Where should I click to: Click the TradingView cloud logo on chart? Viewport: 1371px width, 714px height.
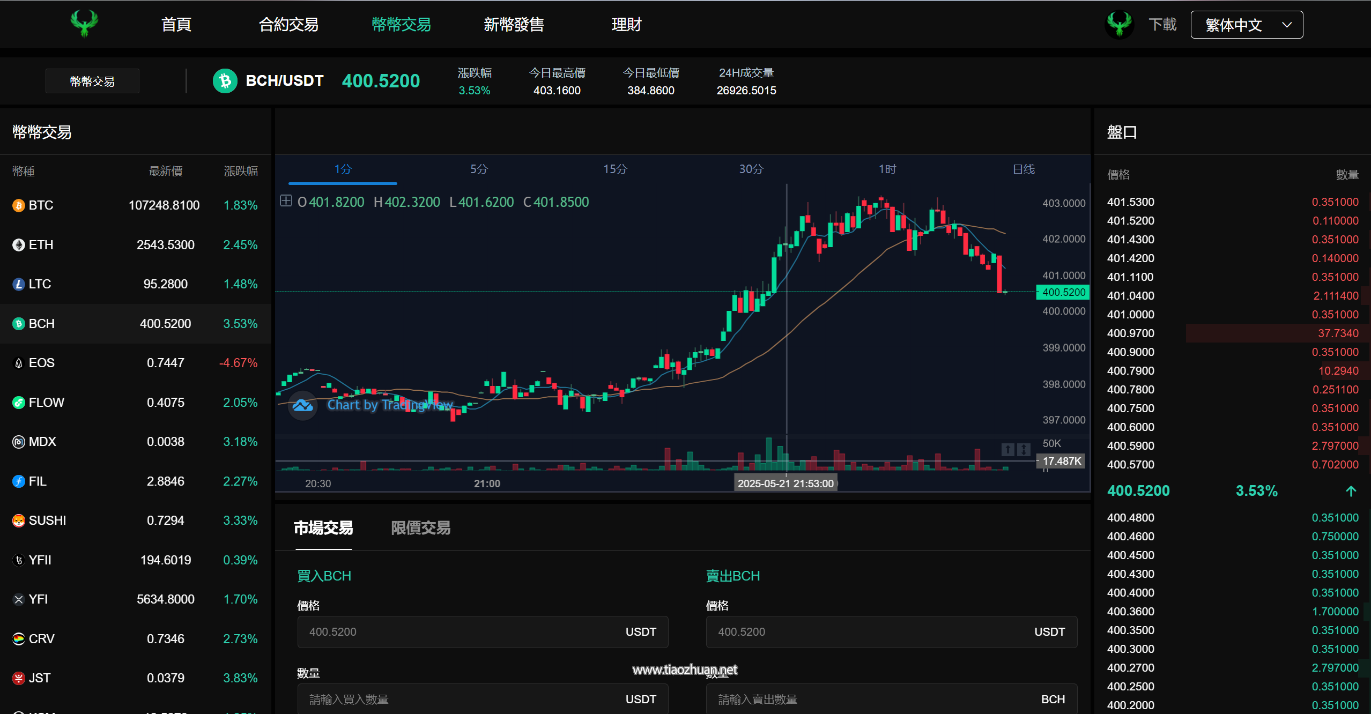pyautogui.click(x=303, y=405)
